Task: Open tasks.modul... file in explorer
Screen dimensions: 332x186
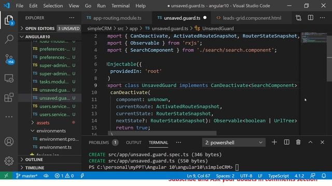Action: [54, 82]
